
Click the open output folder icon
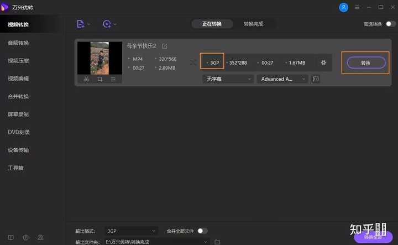point(217,242)
